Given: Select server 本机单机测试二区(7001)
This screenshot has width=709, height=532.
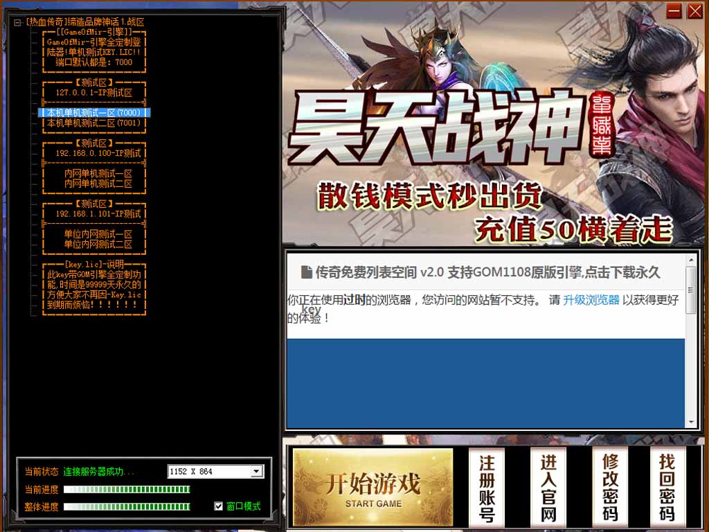Looking at the screenshot, I should [93, 123].
